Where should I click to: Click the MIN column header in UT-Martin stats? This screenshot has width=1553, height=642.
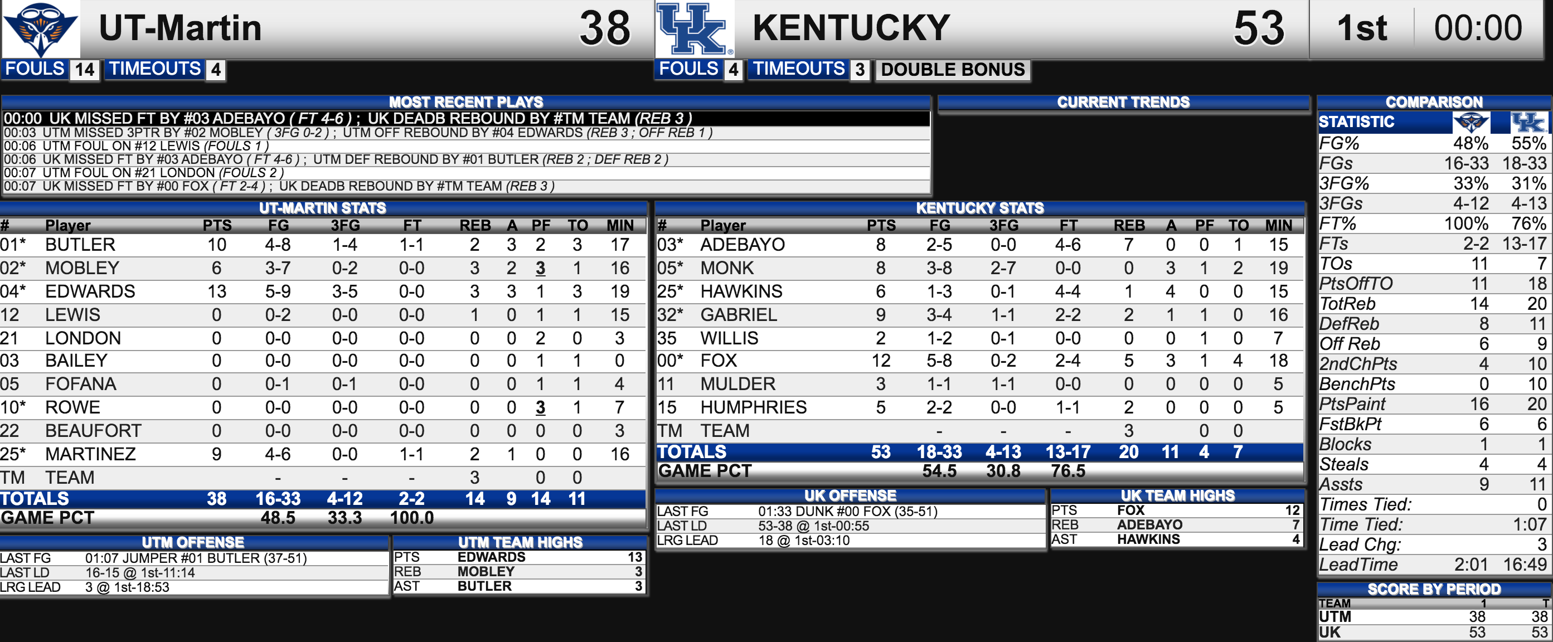620,226
